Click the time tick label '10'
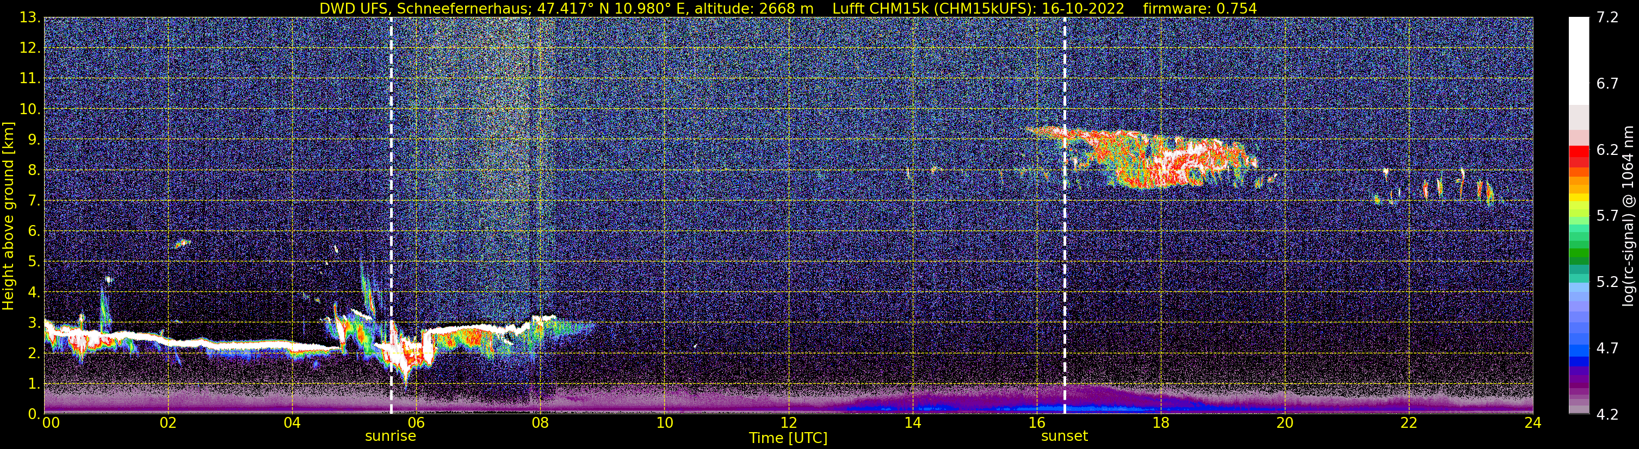The width and height of the screenshot is (1639, 449). 664,423
